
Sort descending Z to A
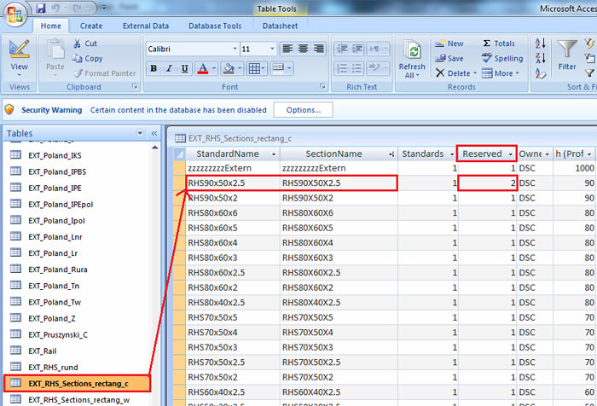(x=541, y=58)
